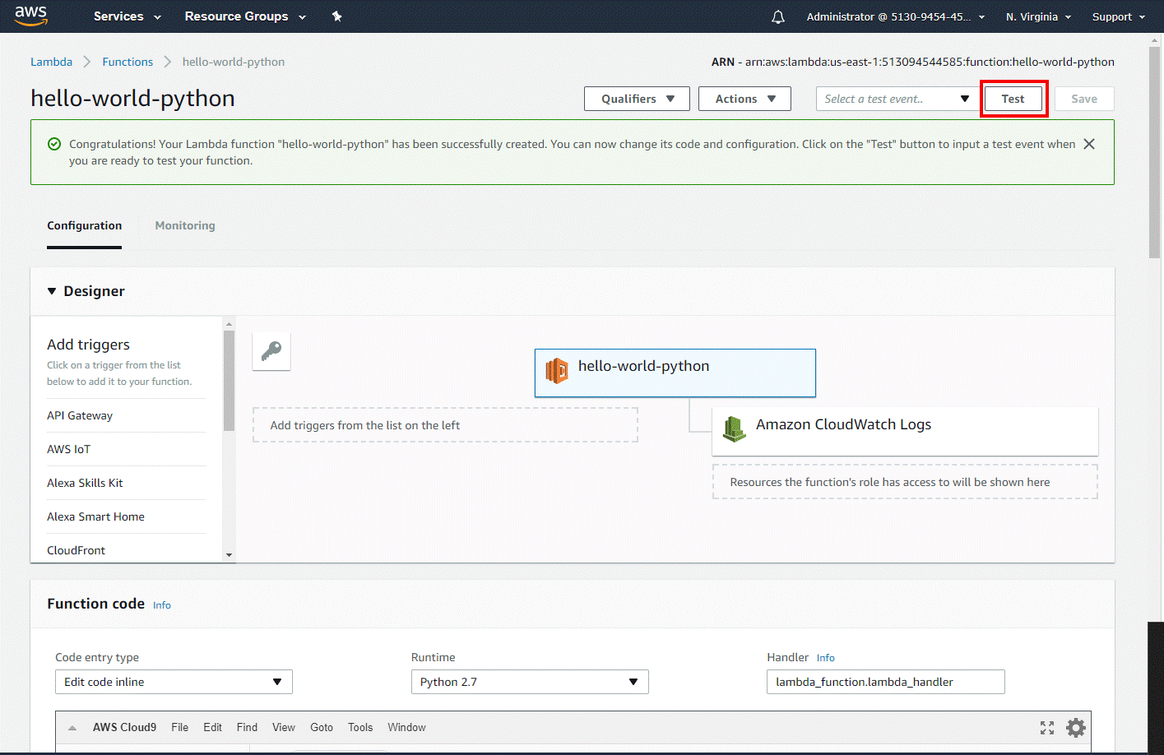Click the Lambda function icon in hello-world-python box
Image resolution: width=1164 pixels, height=755 pixels.
tap(557, 371)
